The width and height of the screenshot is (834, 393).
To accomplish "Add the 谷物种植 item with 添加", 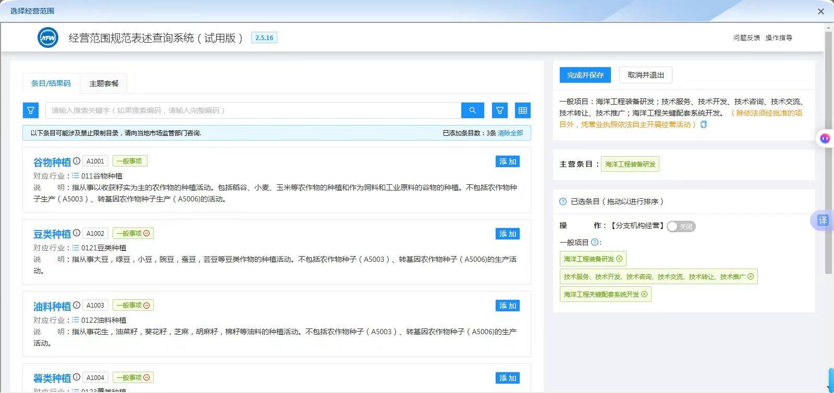I will click(x=508, y=161).
